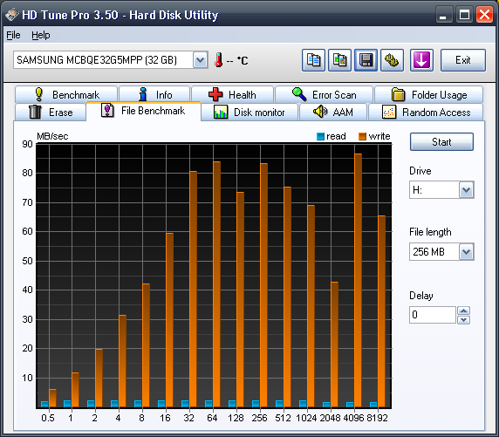Open the Health tab
499x437 pixels.
click(x=232, y=94)
